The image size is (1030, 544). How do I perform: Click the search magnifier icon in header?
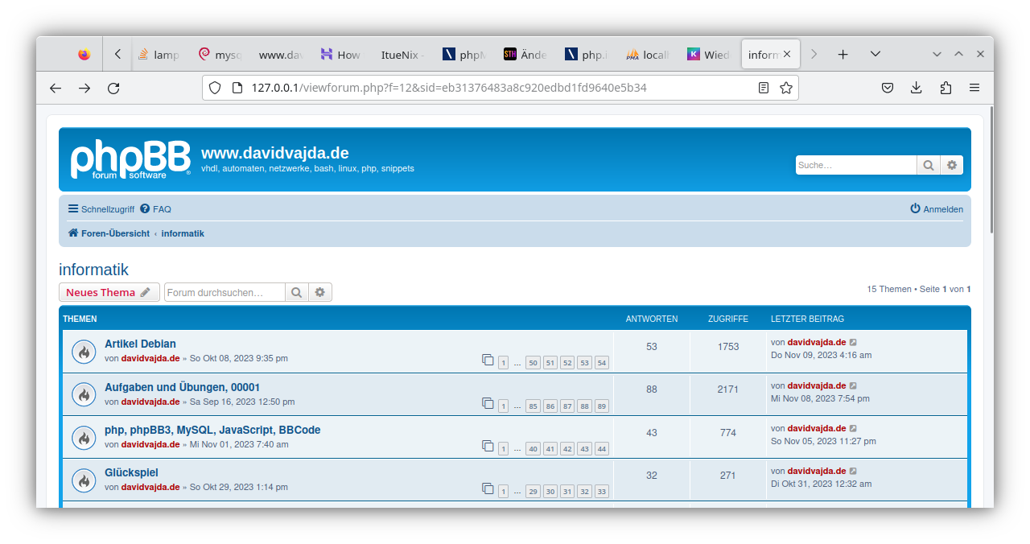click(x=929, y=165)
